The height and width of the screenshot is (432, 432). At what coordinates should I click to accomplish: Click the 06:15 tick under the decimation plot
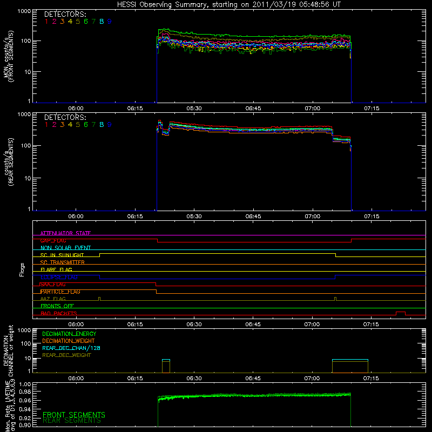[x=135, y=379]
